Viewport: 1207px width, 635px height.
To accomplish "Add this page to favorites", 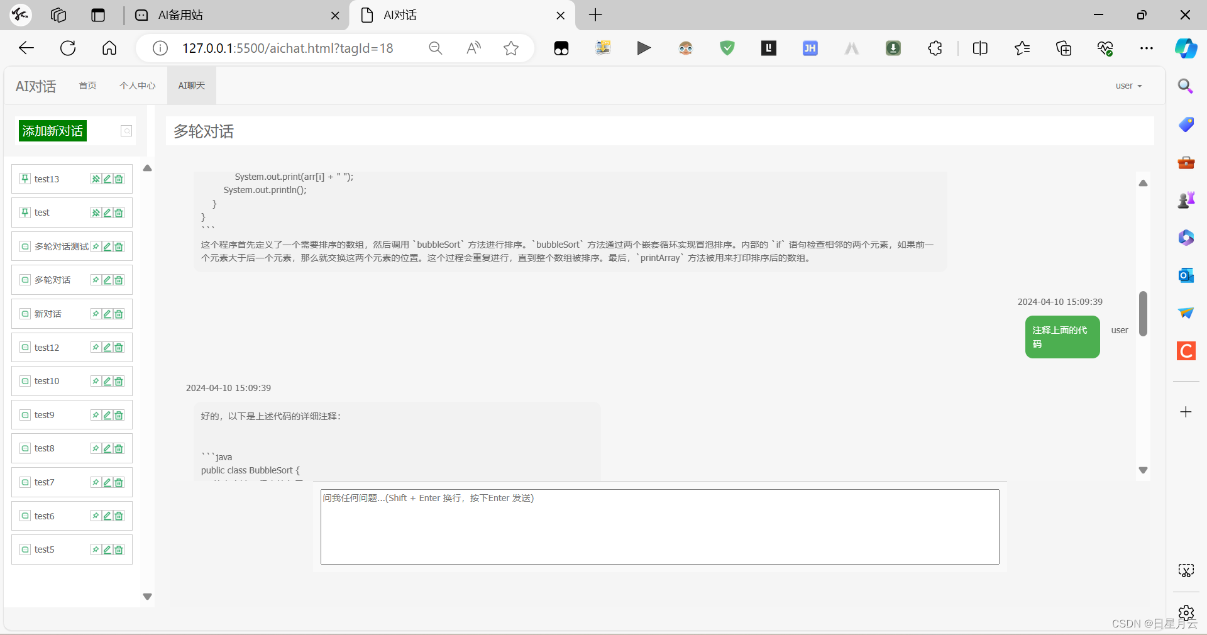I will 511,48.
